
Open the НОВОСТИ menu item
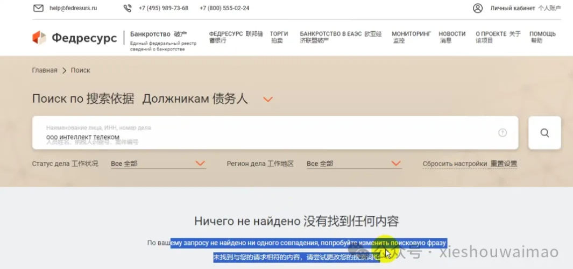pyautogui.click(x=452, y=37)
